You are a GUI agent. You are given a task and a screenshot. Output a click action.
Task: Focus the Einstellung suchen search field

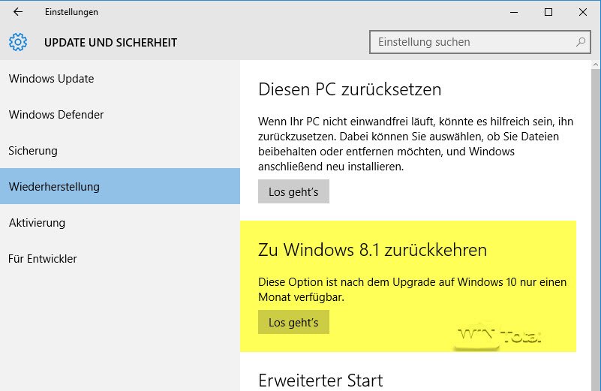tap(473, 42)
